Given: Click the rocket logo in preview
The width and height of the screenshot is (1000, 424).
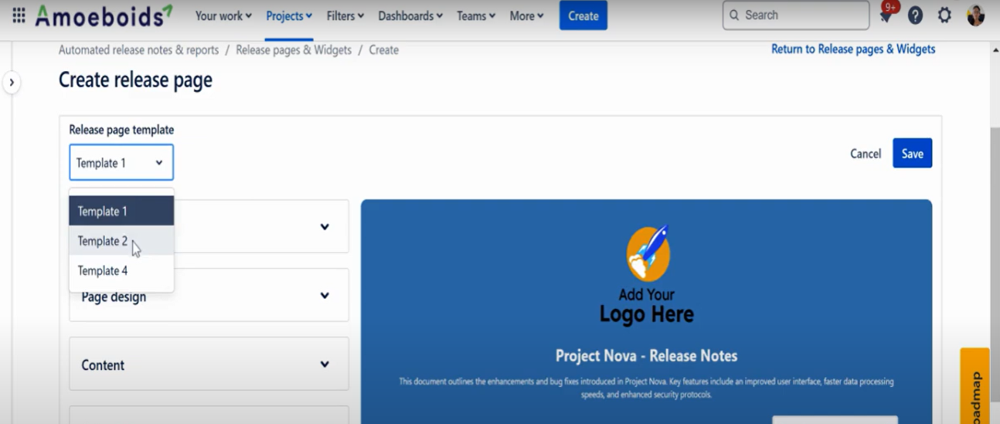Looking at the screenshot, I should click(648, 253).
